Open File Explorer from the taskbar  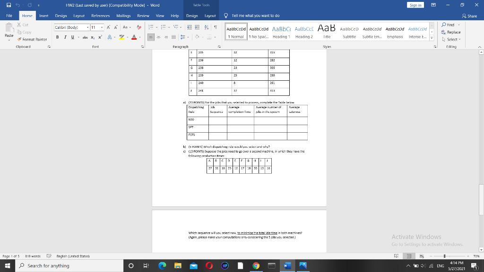(x=178, y=265)
